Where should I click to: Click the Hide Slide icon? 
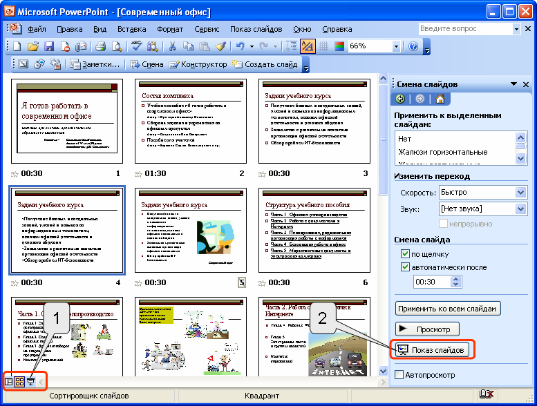23,64
